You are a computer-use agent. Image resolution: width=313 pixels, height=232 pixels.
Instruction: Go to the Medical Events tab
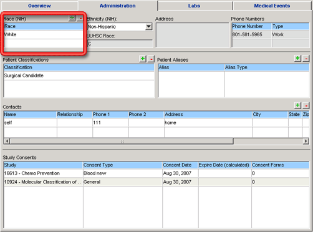[x=272, y=6]
